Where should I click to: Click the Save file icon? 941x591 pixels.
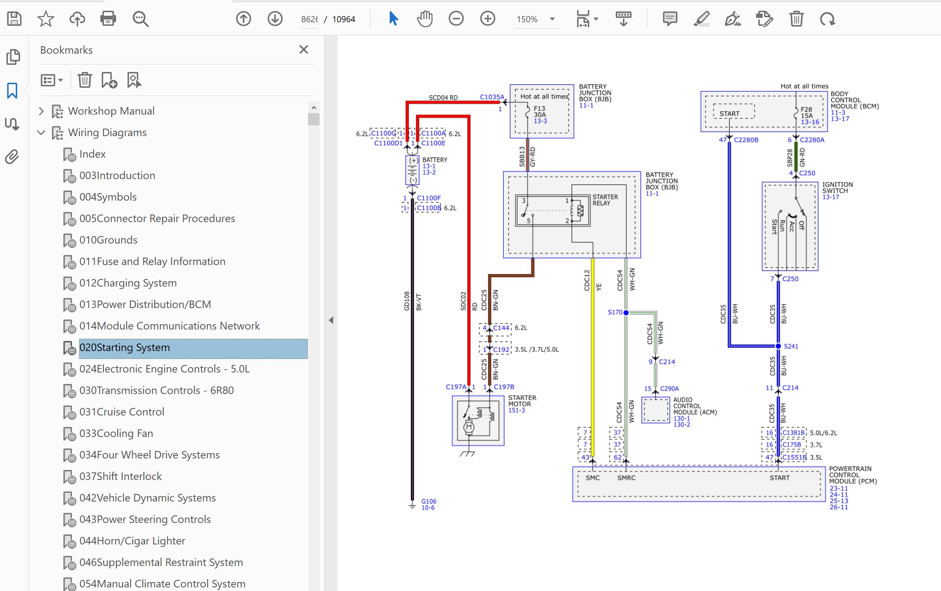[x=14, y=19]
